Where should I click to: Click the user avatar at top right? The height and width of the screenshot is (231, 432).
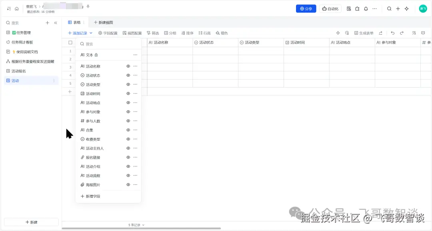(x=423, y=9)
